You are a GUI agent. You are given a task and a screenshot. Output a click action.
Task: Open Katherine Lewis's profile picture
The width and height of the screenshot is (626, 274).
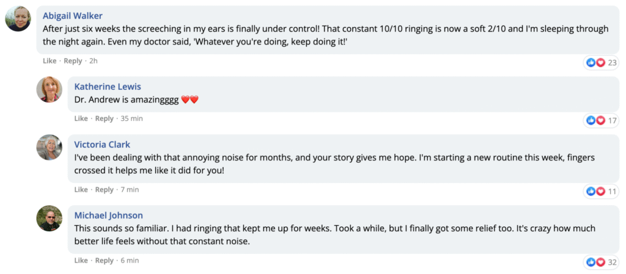click(49, 90)
